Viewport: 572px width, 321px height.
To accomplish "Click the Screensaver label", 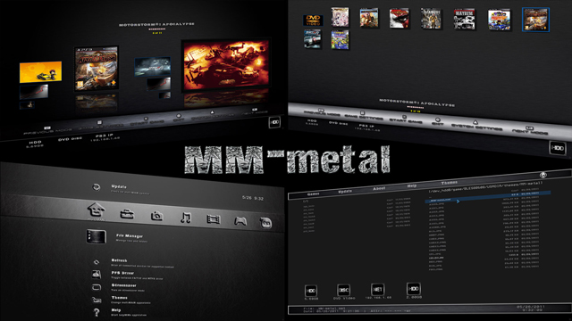I will [123, 285].
